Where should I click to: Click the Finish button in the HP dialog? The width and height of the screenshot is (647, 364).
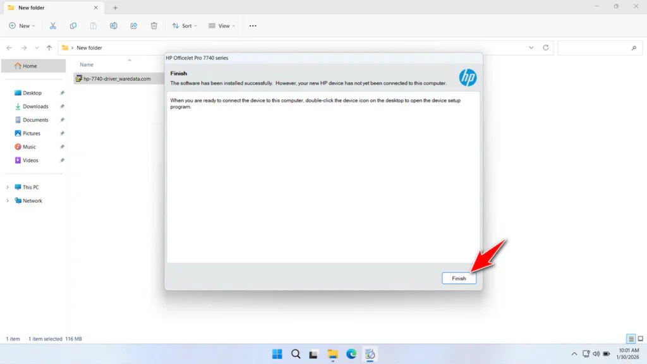coord(459,278)
